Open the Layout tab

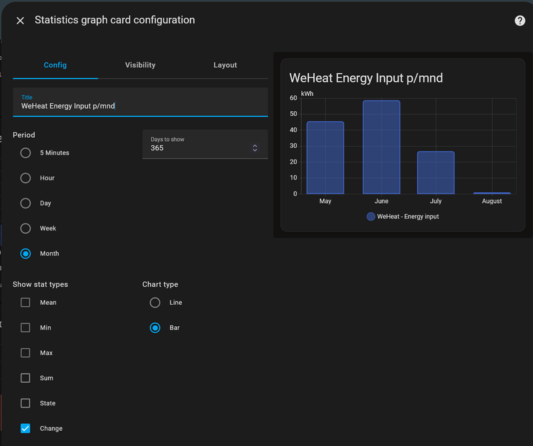point(225,65)
